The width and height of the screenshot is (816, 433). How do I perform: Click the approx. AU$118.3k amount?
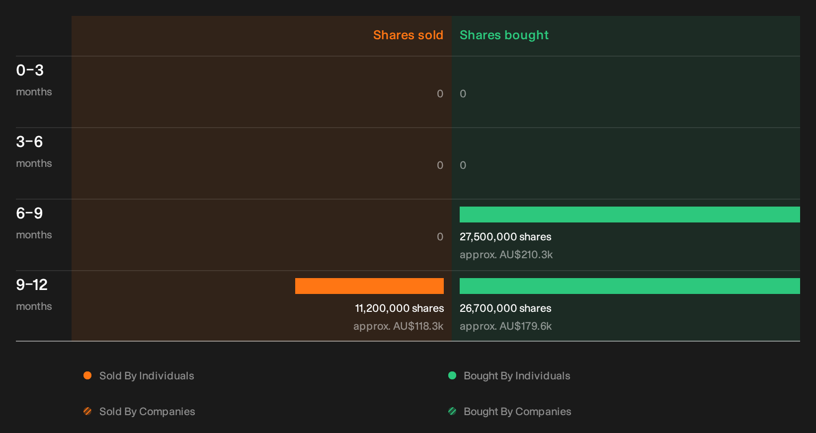point(398,326)
